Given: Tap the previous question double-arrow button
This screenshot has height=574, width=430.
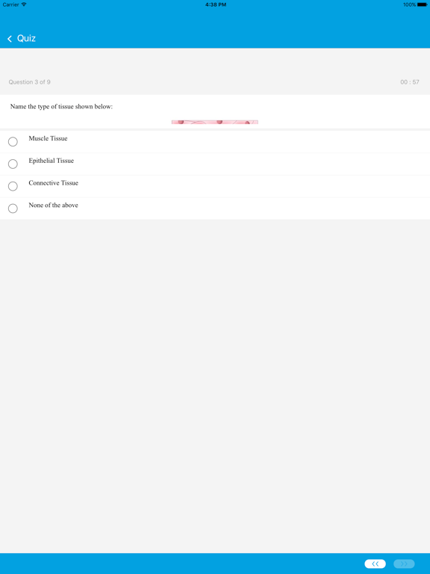Looking at the screenshot, I should [x=376, y=564].
